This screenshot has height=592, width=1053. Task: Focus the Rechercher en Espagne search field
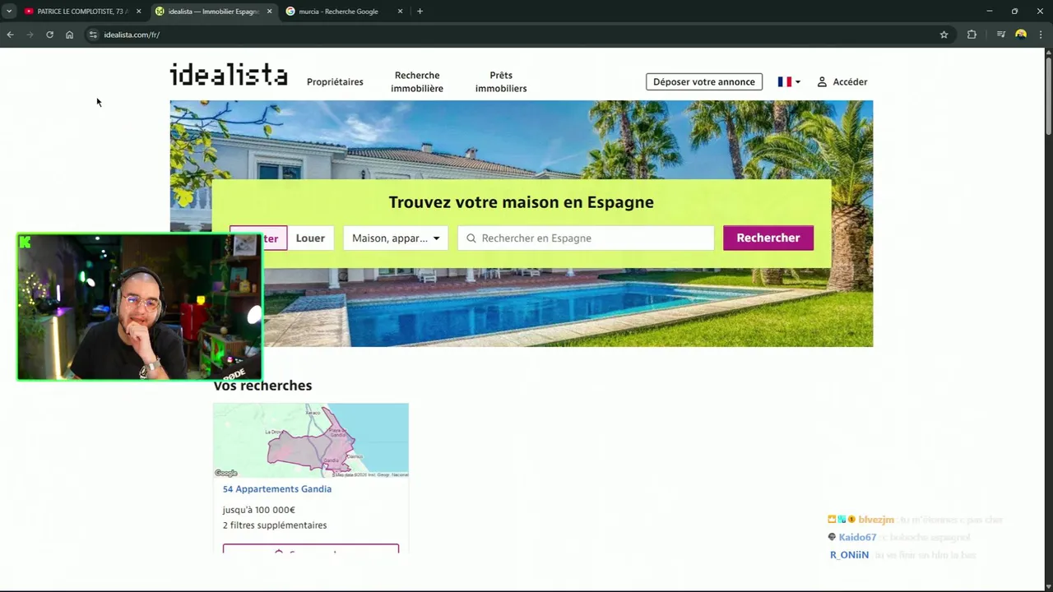[586, 238]
